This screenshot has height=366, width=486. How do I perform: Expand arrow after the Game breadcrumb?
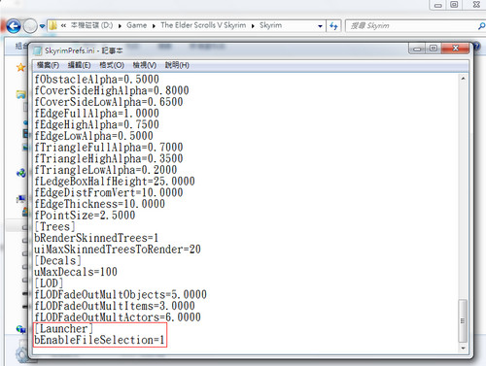154,26
